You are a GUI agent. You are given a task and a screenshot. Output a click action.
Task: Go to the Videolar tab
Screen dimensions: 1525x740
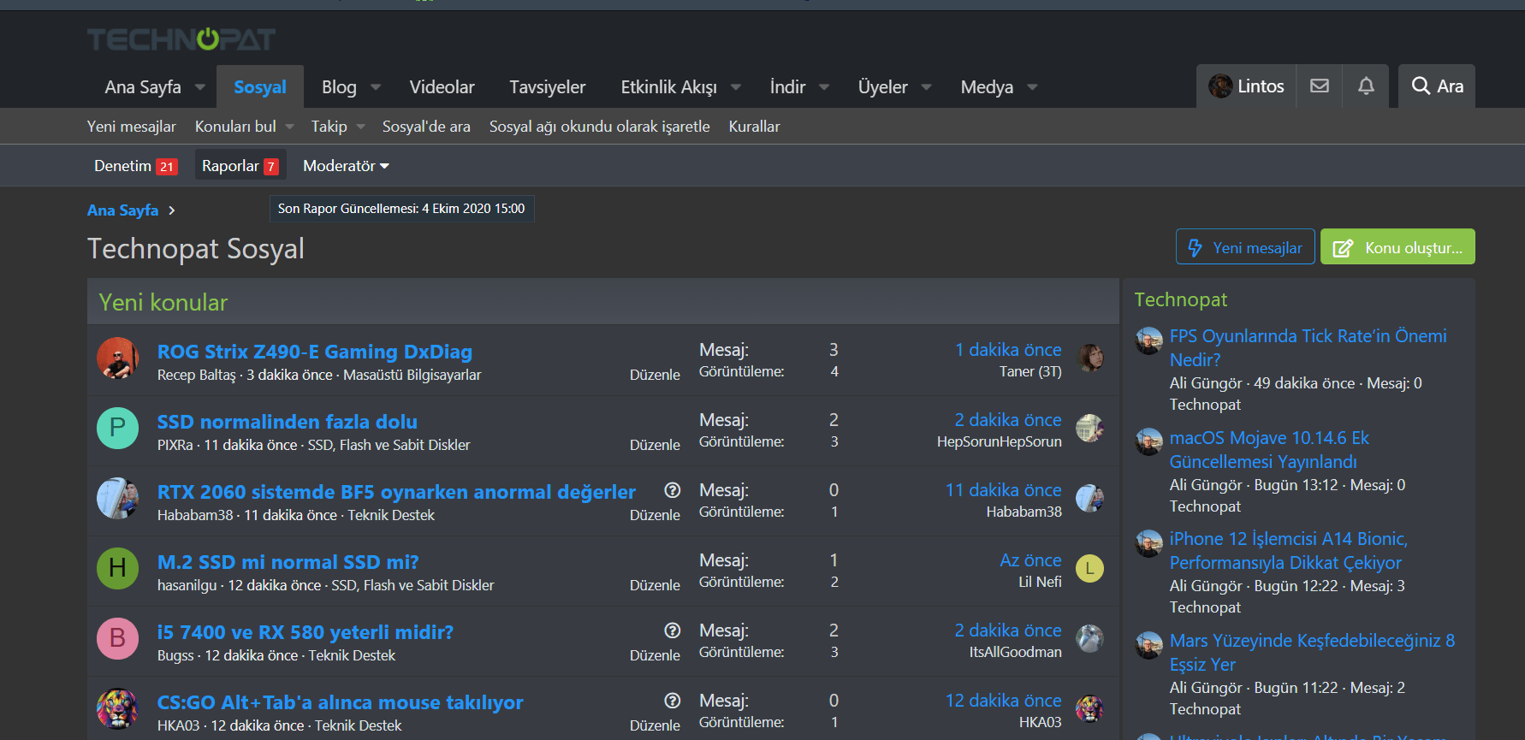point(442,87)
